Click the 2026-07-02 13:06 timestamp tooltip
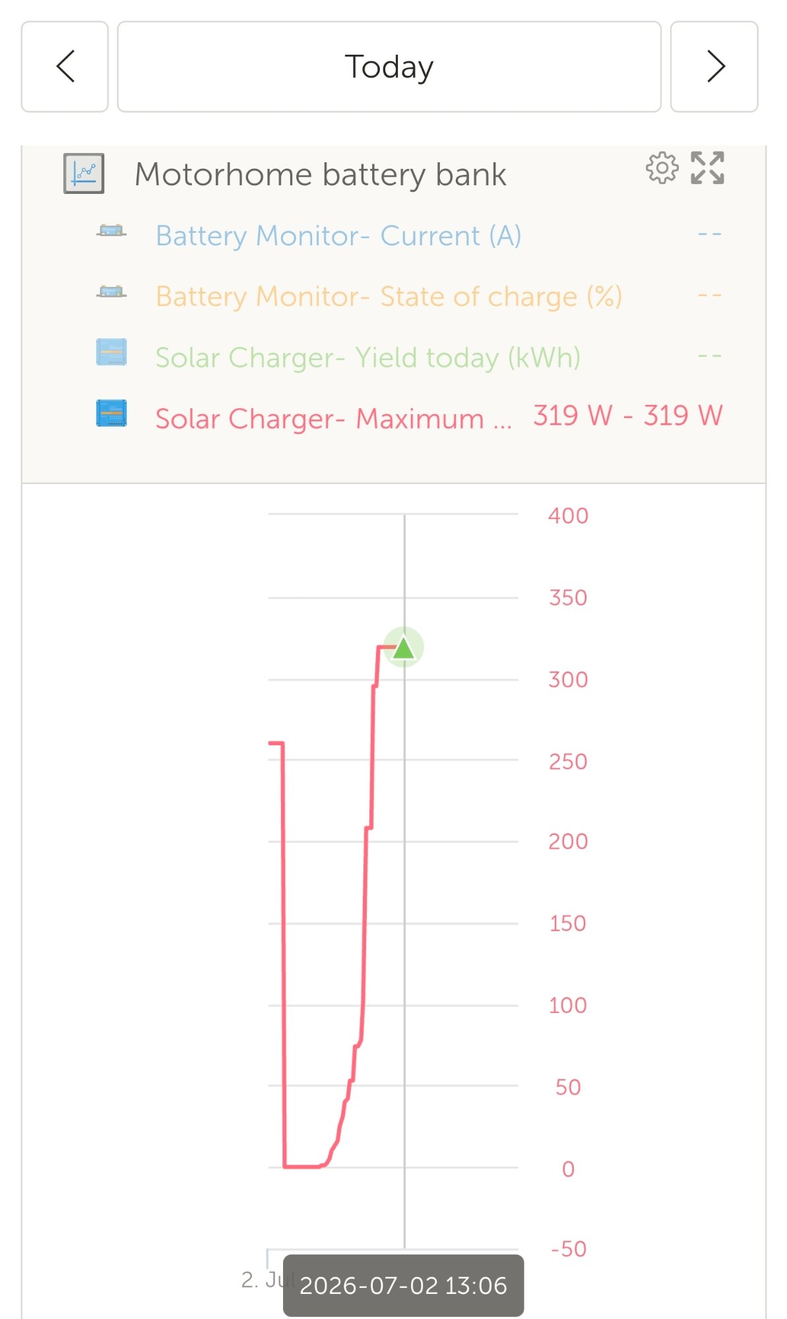Screen dimensions: 787x1319 (404, 1285)
